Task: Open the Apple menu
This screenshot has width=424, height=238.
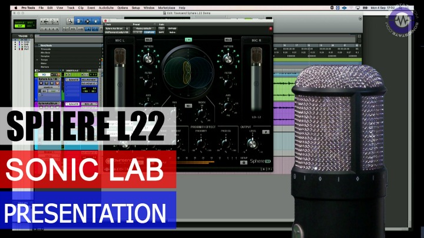Action: (16, 8)
